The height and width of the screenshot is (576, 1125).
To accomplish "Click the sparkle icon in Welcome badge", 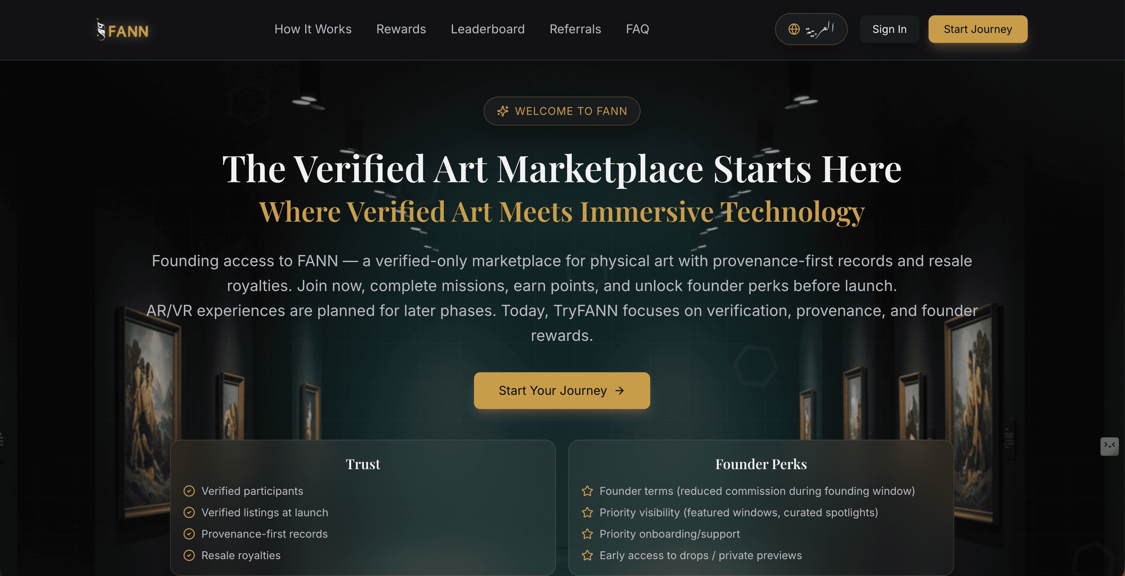I will tap(503, 111).
